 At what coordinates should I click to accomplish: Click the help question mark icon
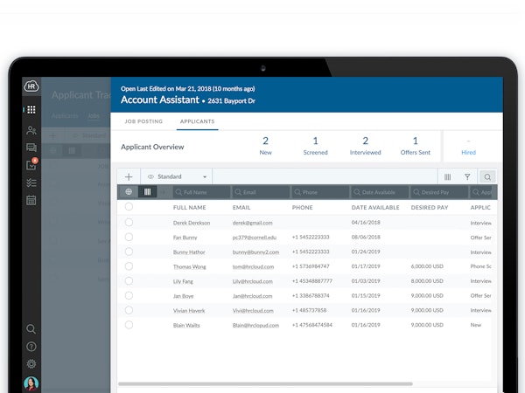coord(31,347)
